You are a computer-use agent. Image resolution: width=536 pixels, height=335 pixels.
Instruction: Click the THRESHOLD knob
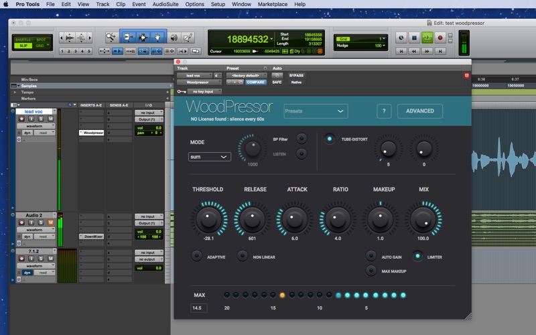click(x=208, y=218)
